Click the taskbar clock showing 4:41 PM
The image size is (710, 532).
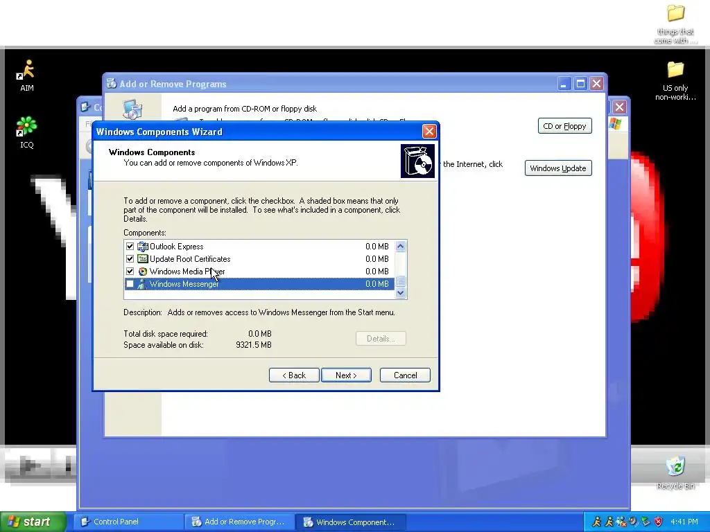point(684,522)
